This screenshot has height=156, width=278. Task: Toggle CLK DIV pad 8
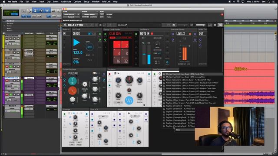pyautogui.click(x=125, y=52)
